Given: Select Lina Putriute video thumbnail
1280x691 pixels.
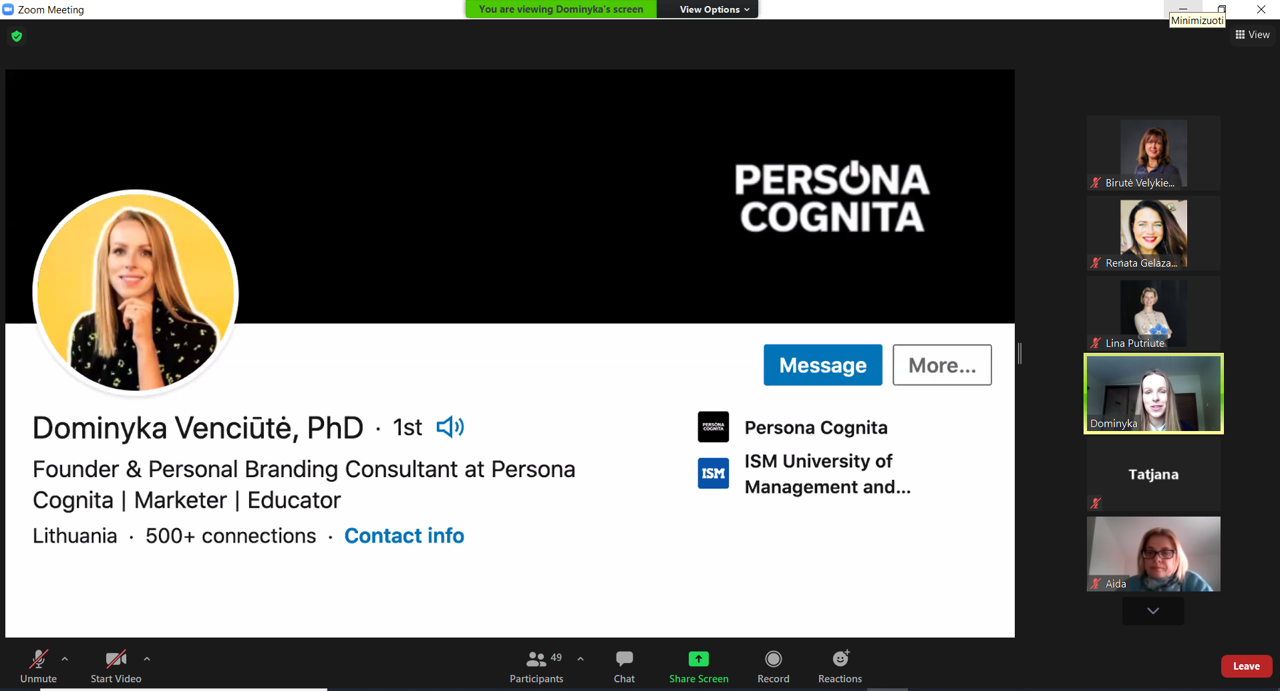Looking at the screenshot, I should coord(1154,313).
